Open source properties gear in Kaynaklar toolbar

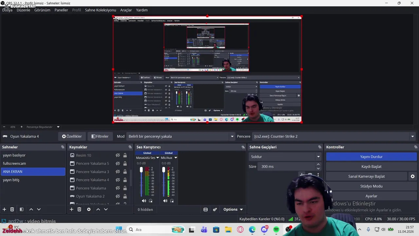pos(89,209)
